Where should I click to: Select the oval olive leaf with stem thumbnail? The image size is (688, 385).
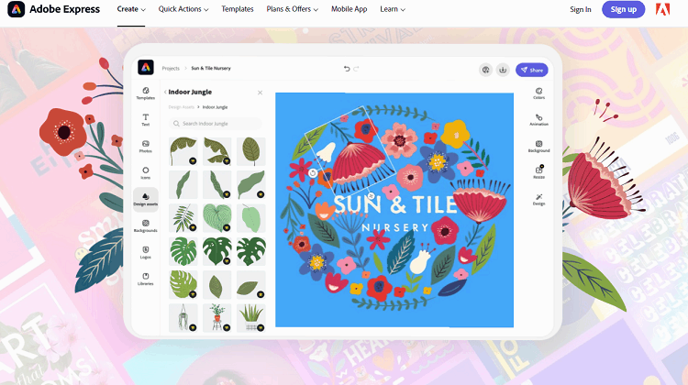coord(251,151)
